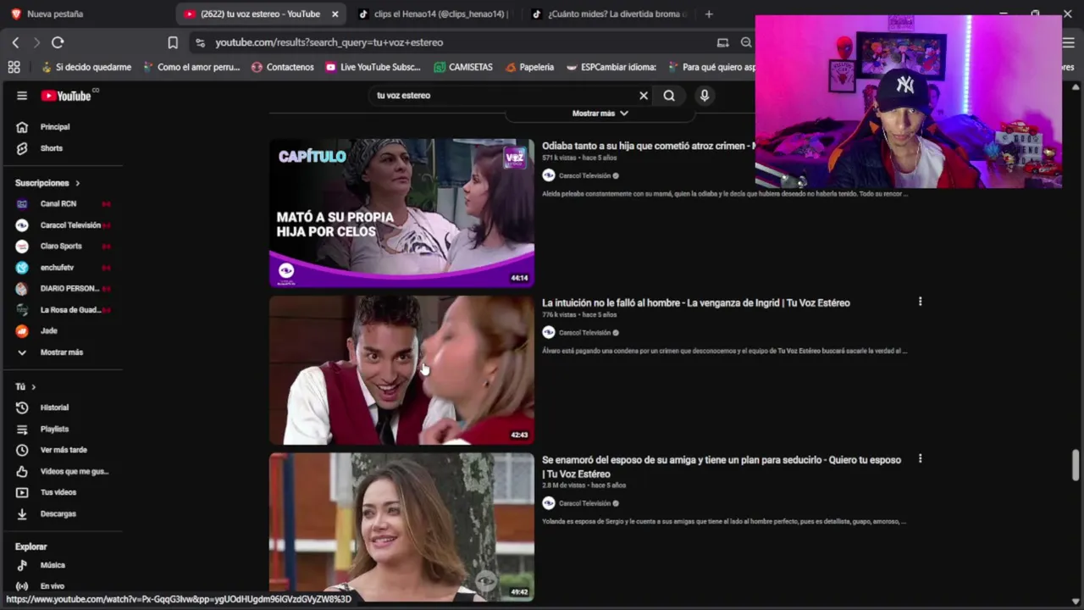Open the zoom magnifier icon in address bar
This screenshot has width=1084, height=610.
point(746,42)
